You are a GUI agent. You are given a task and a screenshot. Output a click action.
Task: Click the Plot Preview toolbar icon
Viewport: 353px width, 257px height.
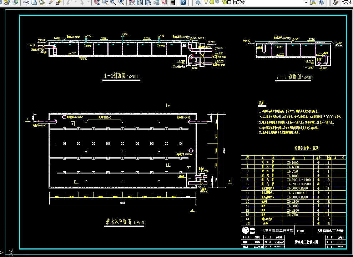(x=7, y=2)
